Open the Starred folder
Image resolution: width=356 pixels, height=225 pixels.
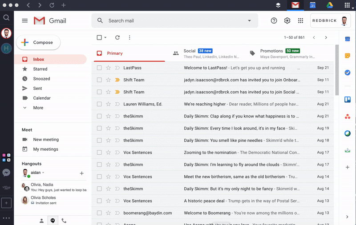(x=40, y=69)
